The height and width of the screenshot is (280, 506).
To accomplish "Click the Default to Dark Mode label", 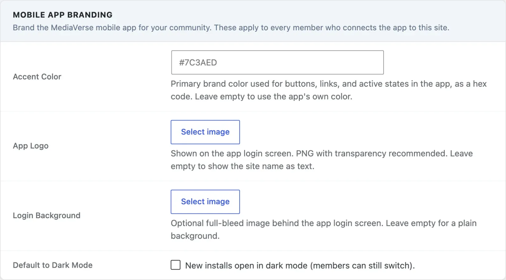I will coord(52,265).
